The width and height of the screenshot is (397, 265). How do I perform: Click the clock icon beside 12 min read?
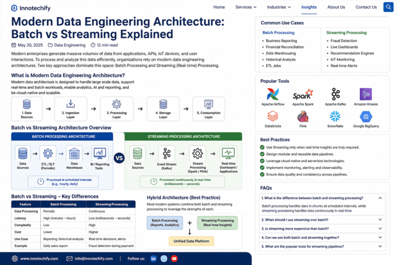click(93, 45)
